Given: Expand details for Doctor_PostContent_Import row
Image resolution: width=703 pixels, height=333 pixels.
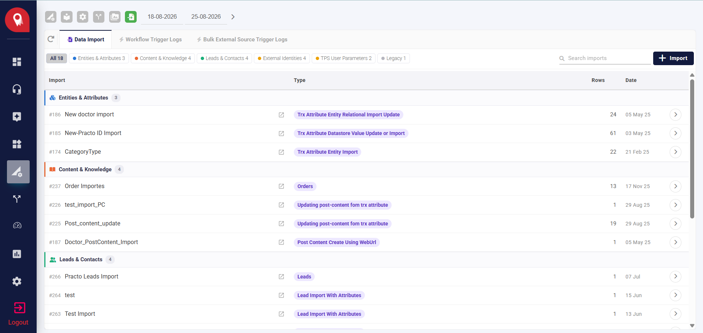Looking at the screenshot, I should (x=676, y=242).
